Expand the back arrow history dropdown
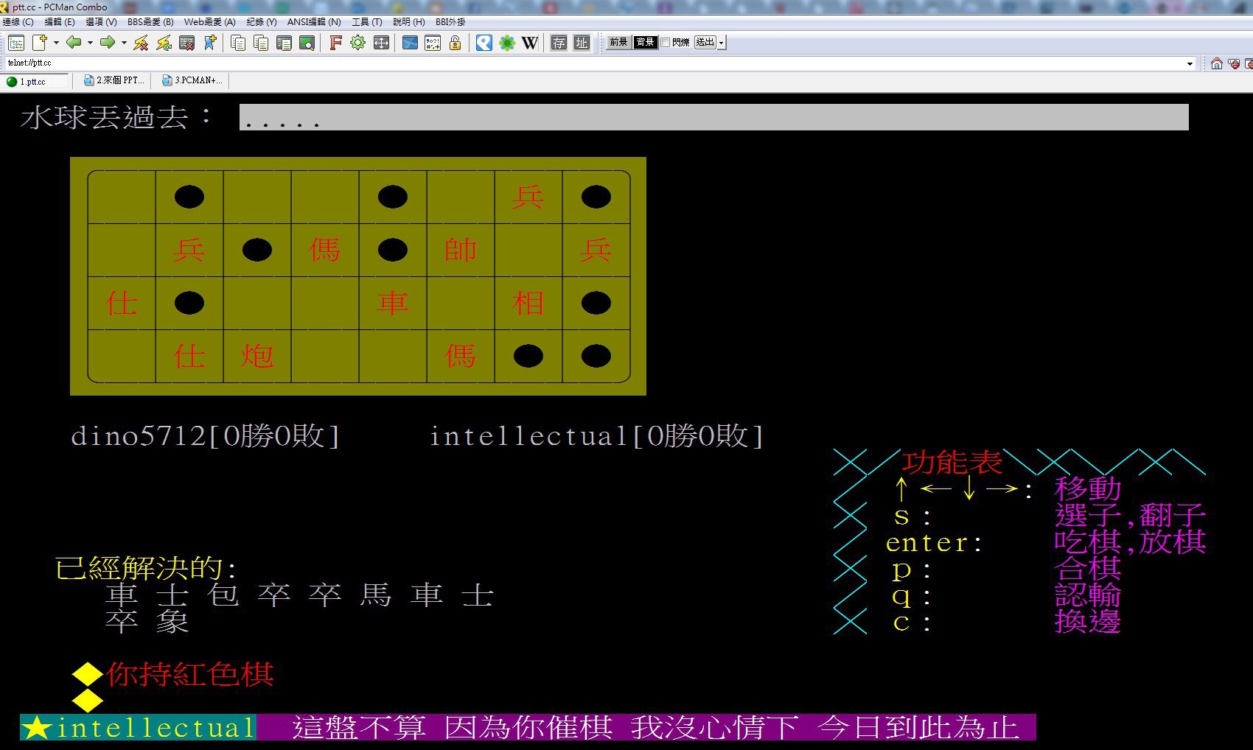Image resolution: width=1253 pixels, height=750 pixels. tap(90, 43)
